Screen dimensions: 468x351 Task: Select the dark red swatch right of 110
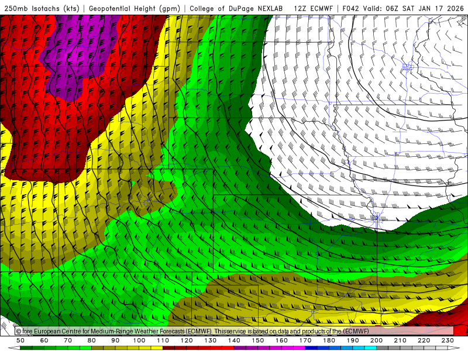tap(168, 348)
